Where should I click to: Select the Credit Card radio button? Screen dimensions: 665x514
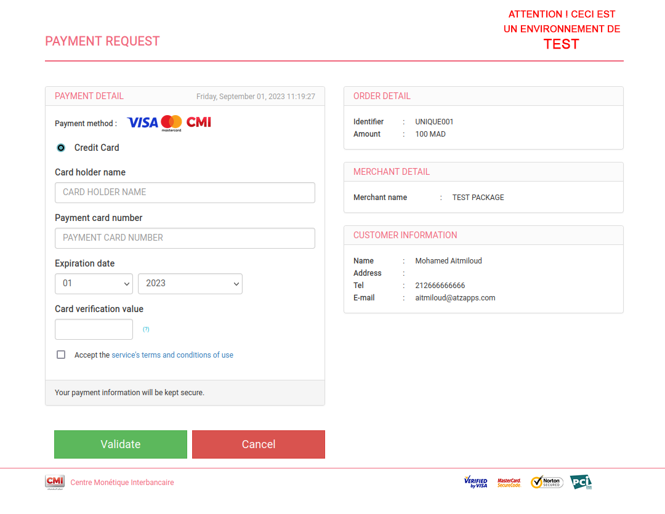61,148
